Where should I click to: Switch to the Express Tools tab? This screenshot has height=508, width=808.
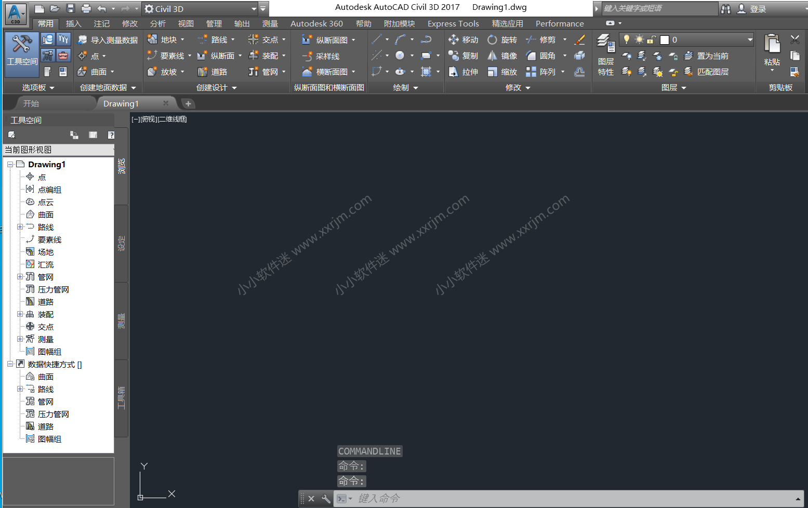click(x=453, y=23)
